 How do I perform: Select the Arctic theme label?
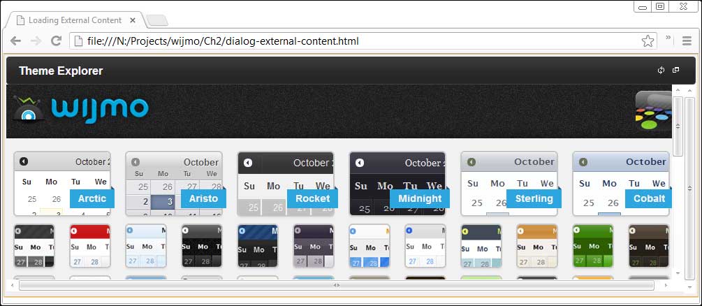[x=92, y=198]
